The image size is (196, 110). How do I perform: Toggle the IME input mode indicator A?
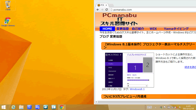click(180, 107)
